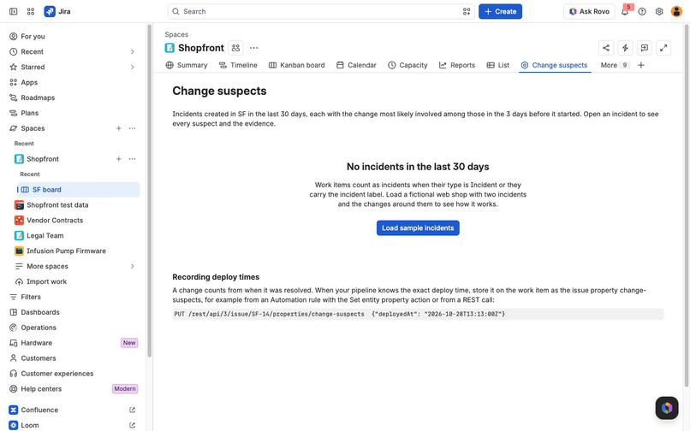
Task: Expand the Recent chevron in sidebar
Action: click(x=132, y=52)
